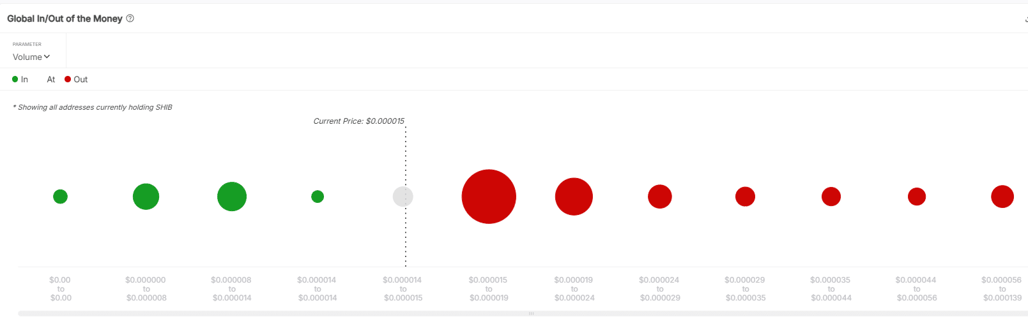Toggle the At legend series
This screenshot has width=1028, height=326.
pos(50,80)
